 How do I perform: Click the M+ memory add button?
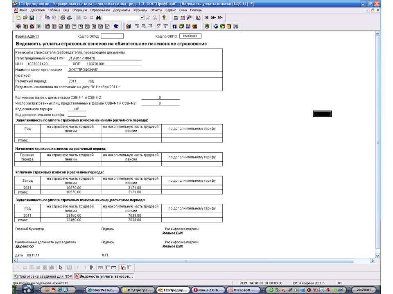point(213,18)
